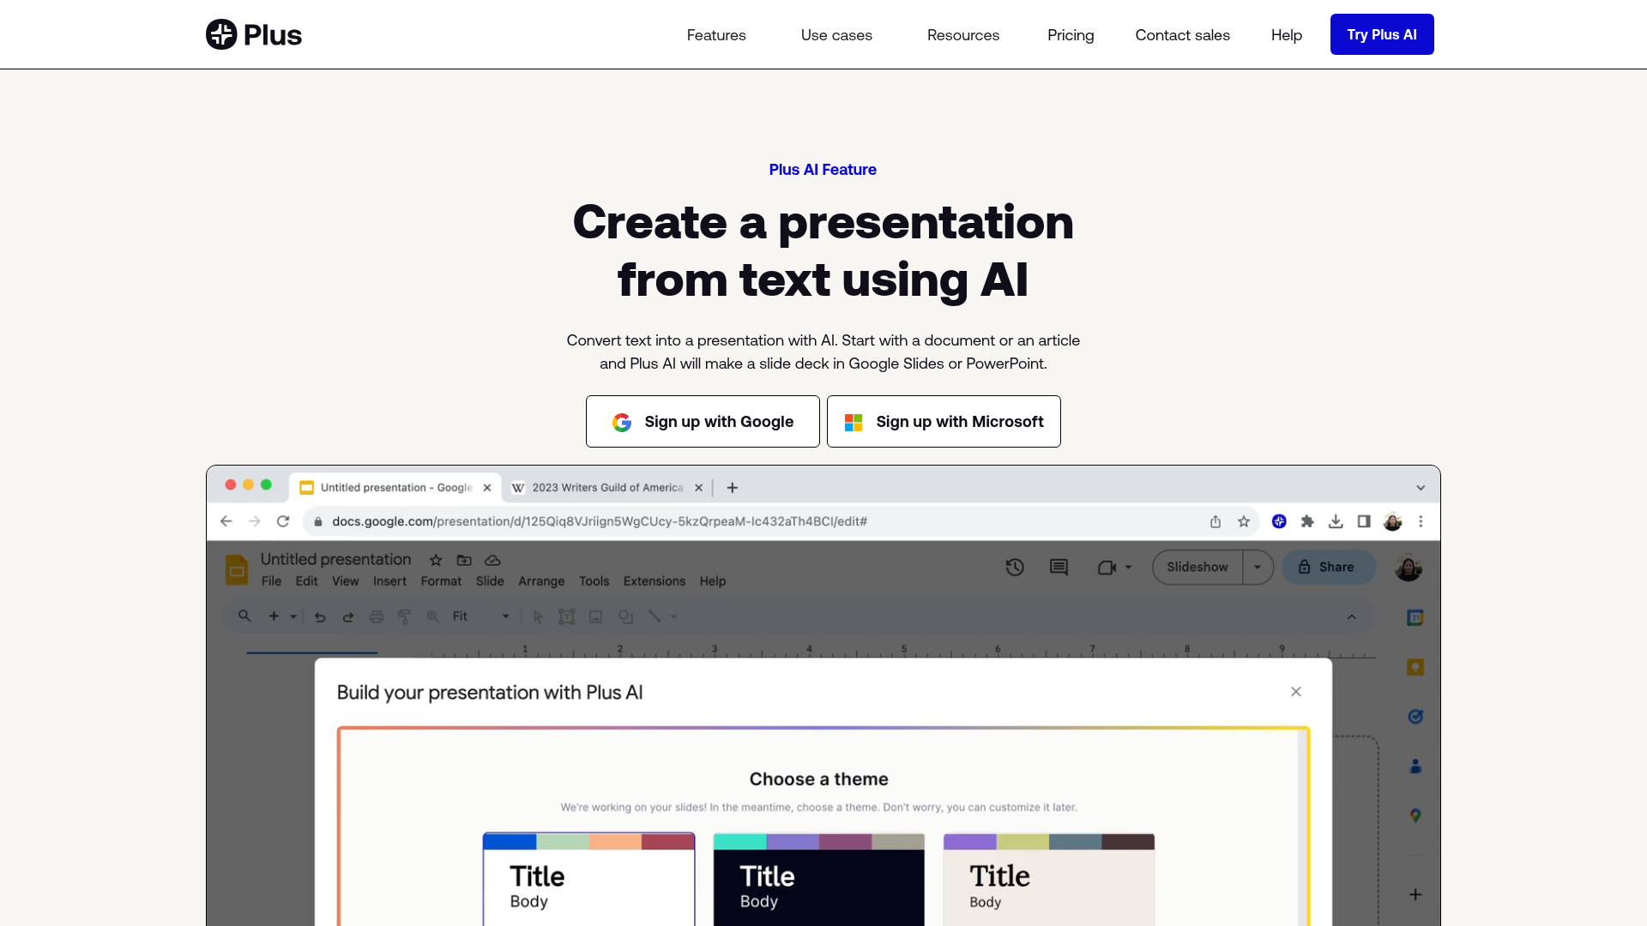Click the Shape tool icon
1647x926 pixels.
pos(626,616)
